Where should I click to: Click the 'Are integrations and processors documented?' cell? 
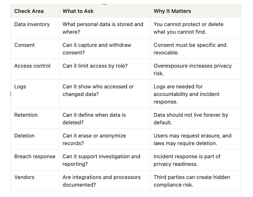click(104, 181)
